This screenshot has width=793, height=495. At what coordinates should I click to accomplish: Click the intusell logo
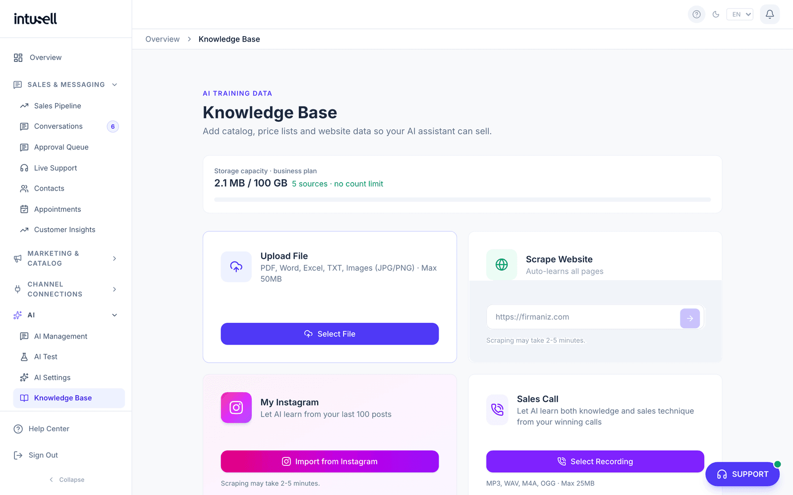(x=35, y=19)
